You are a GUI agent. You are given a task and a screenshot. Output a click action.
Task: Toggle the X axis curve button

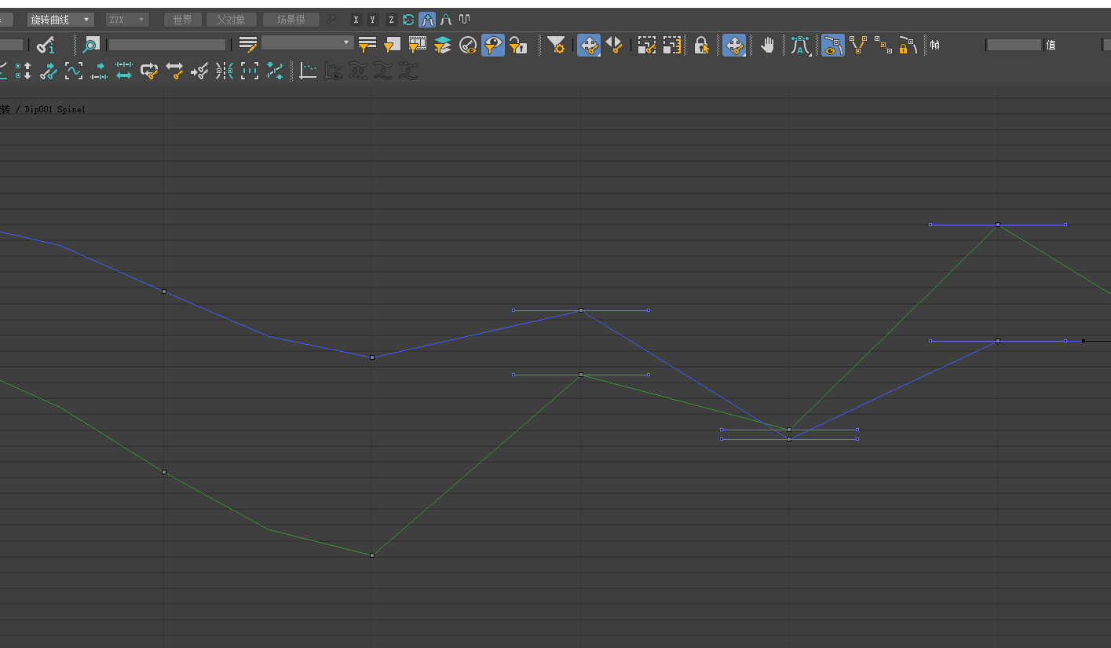click(356, 20)
